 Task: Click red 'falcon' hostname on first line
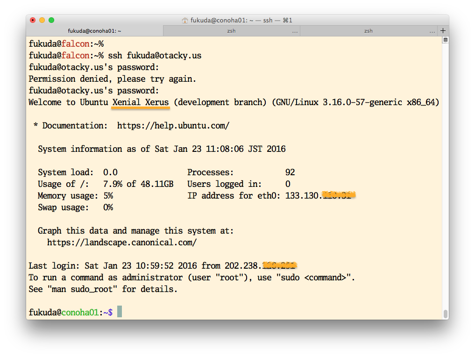coord(76,43)
